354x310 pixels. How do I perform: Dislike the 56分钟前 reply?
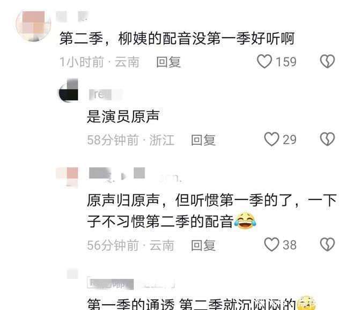(x=327, y=245)
